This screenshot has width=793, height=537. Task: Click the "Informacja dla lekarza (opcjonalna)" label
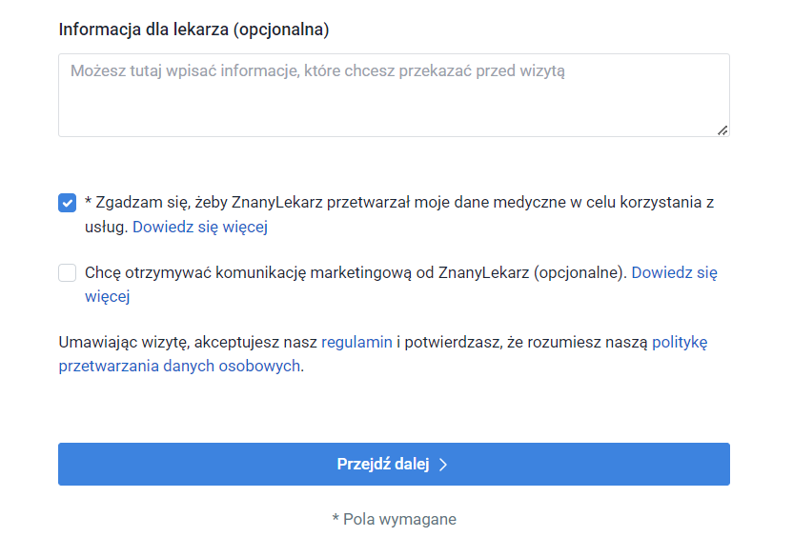point(193,30)
